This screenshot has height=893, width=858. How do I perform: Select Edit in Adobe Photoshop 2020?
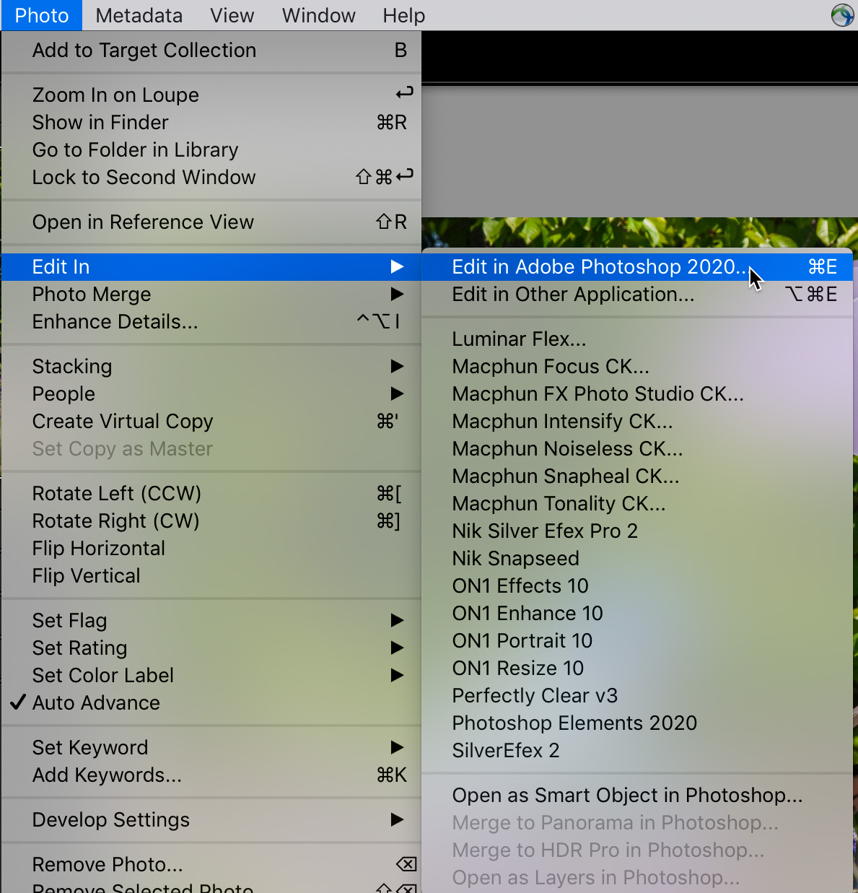pos(600,266)
